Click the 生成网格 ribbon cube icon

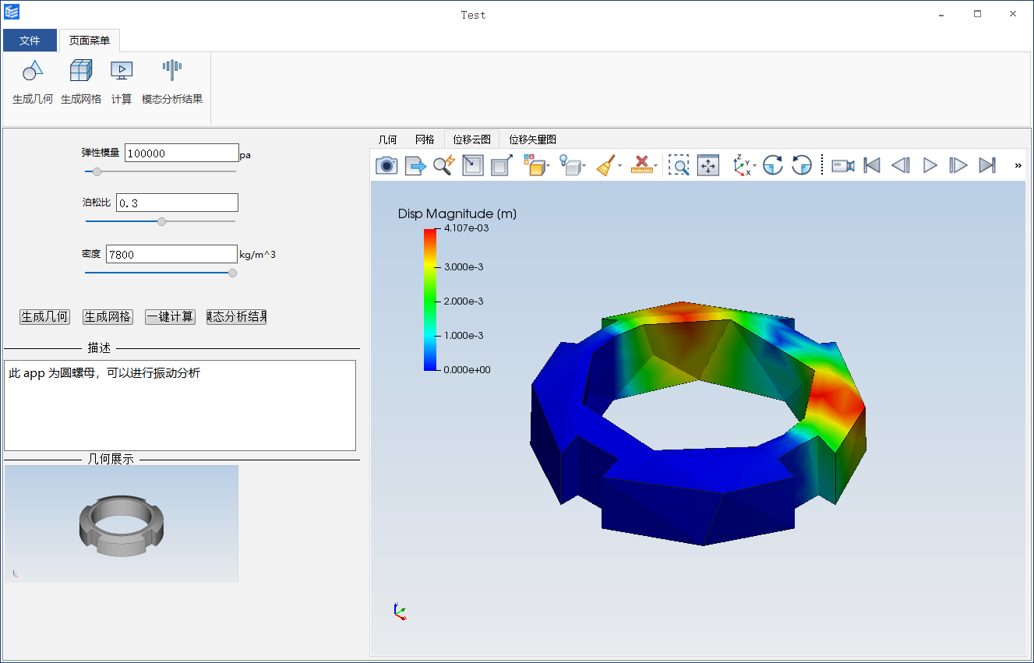tap(81, 71)
